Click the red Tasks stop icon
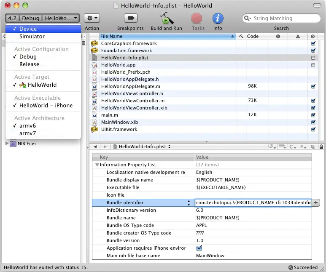 (197, 19)
